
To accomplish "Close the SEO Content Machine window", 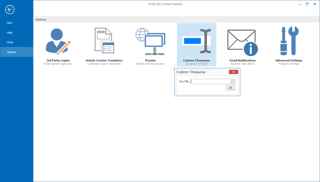I will (315, 4).
